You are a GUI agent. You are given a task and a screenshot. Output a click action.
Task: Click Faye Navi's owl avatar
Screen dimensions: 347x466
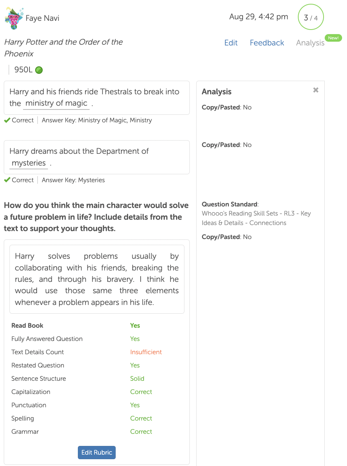click(x=14, y=18)
